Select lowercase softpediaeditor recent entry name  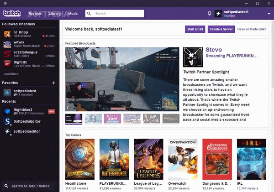point(26,131)
